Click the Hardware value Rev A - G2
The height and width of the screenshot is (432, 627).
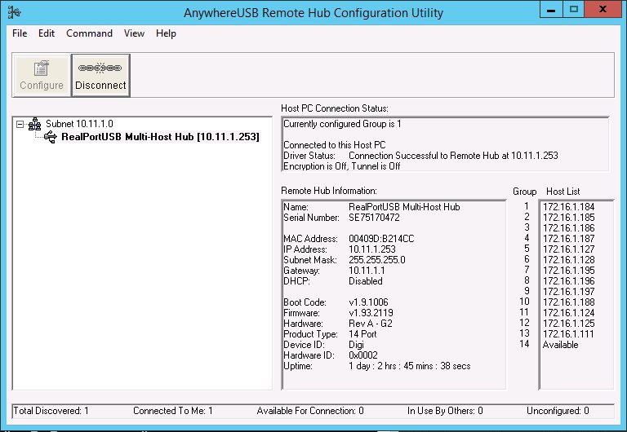[371, 324]
